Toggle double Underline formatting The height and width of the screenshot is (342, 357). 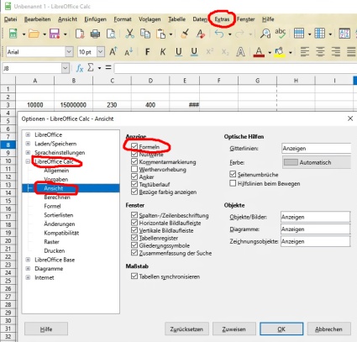(x=194, y=52)
